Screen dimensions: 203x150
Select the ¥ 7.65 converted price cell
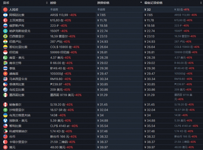tap(101, 15)
